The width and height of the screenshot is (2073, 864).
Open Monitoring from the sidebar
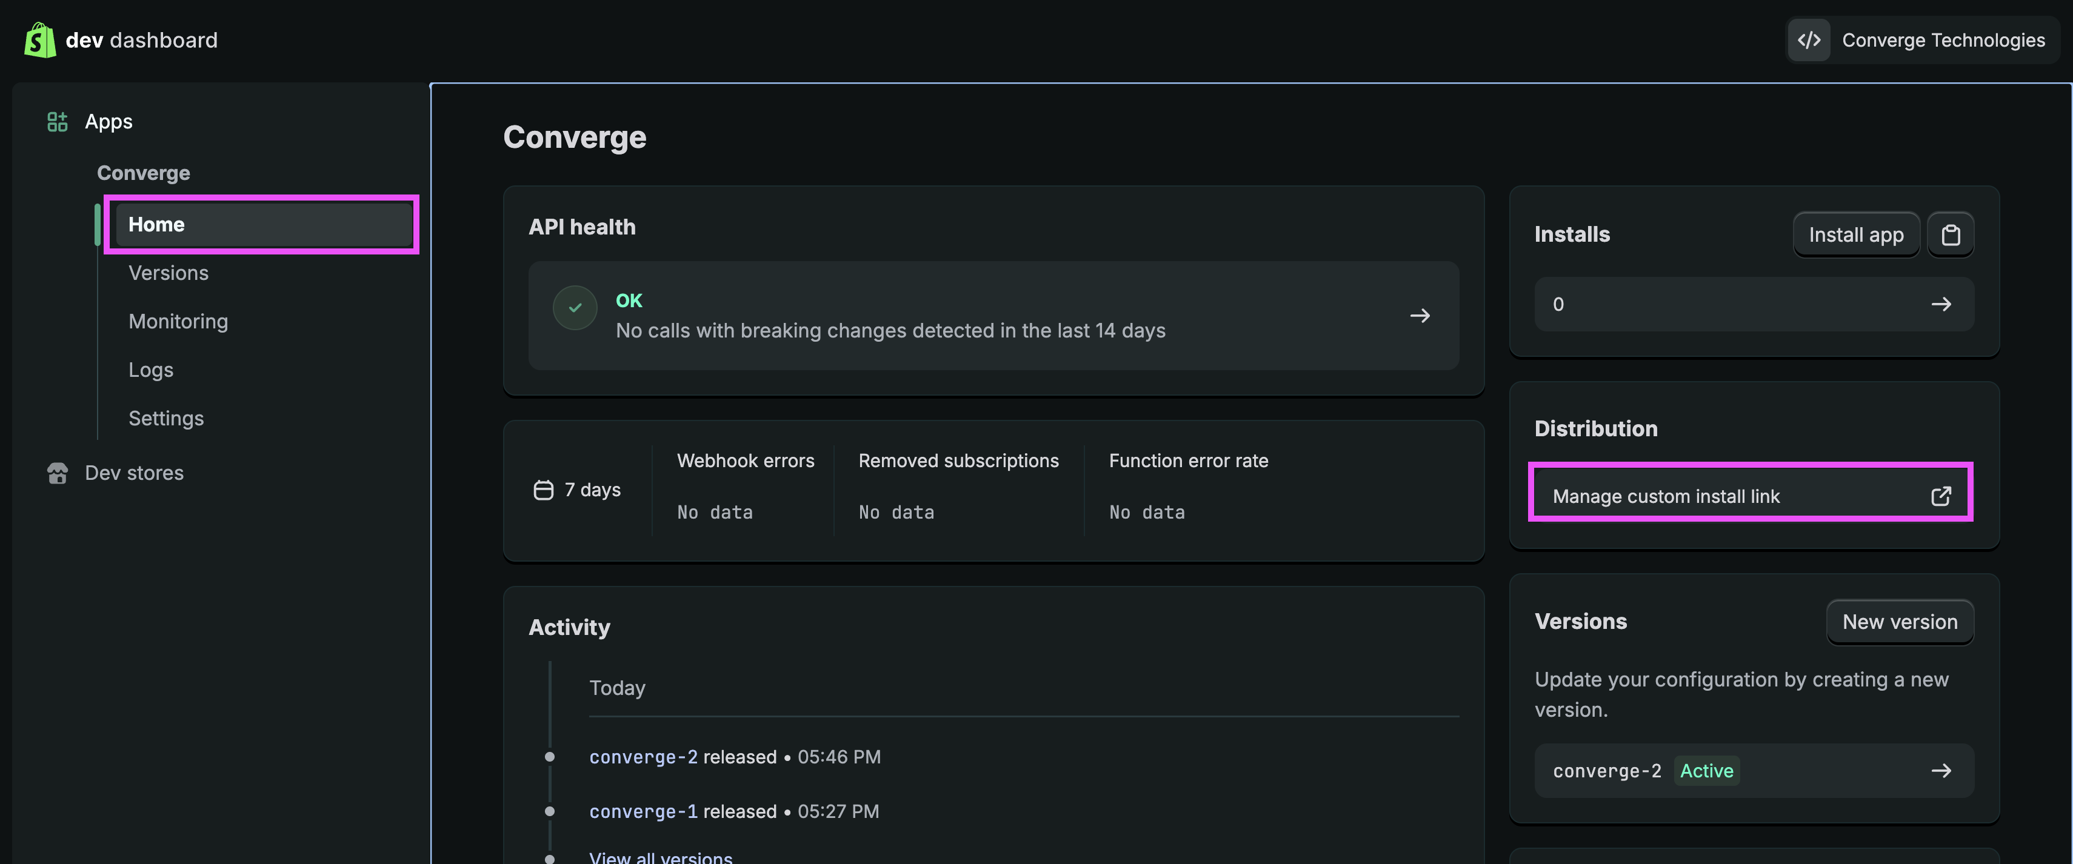tap(178, 321)
